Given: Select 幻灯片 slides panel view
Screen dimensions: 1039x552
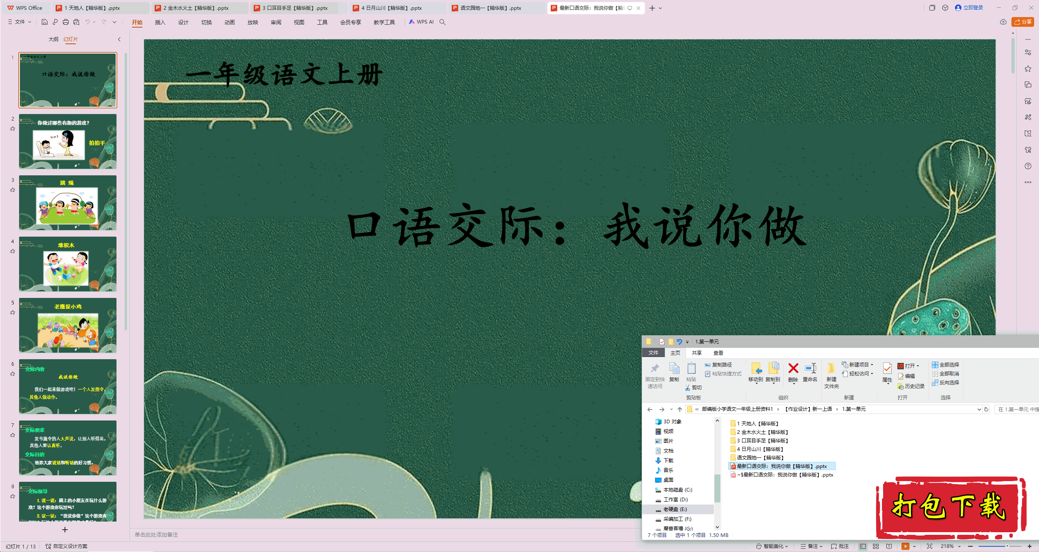Looking at the screenshot, I should [x=71, y=39].
